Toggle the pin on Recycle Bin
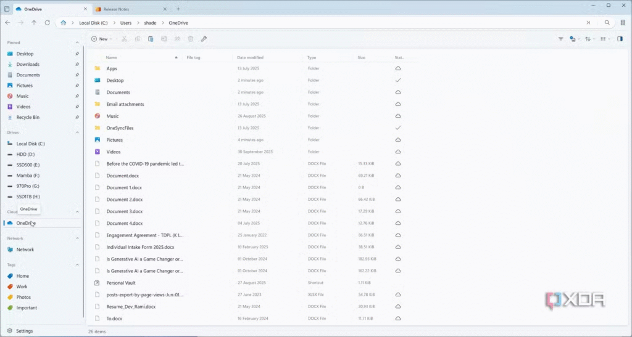Viewport: 632px width, 337px height. (x=77, y=118)
